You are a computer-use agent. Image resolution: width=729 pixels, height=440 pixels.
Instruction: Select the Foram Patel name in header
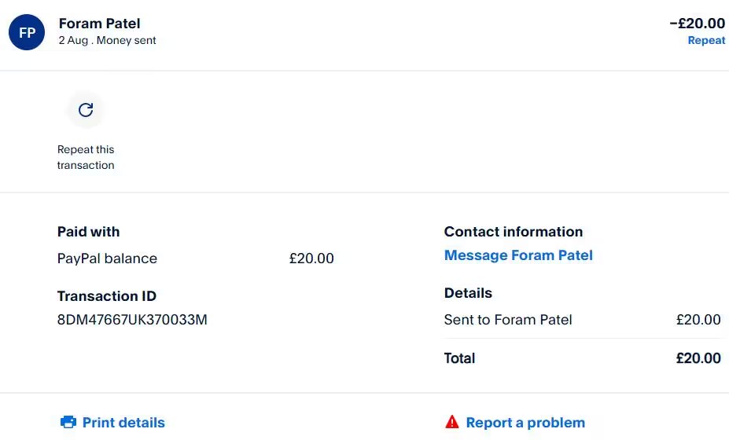tap(100, 24)
